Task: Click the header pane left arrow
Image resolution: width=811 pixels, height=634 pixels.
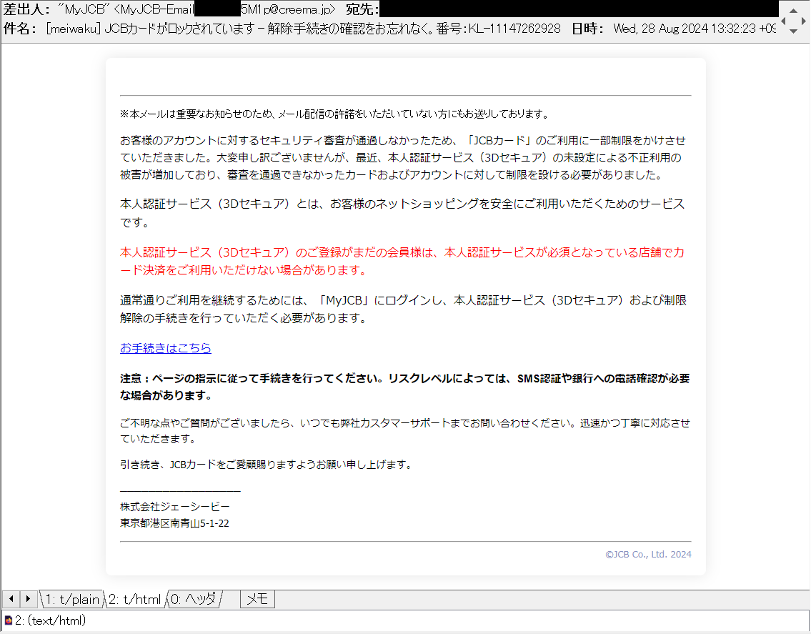Action: point(783,21)
